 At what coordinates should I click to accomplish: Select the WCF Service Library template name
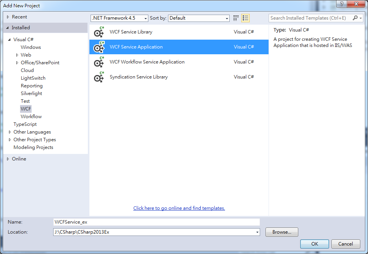click(131, 32)
